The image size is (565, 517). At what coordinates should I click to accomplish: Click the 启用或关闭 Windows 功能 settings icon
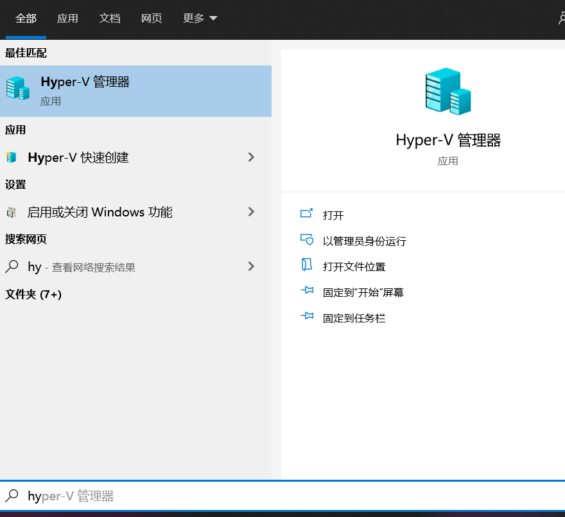click(x=12, y=211)
